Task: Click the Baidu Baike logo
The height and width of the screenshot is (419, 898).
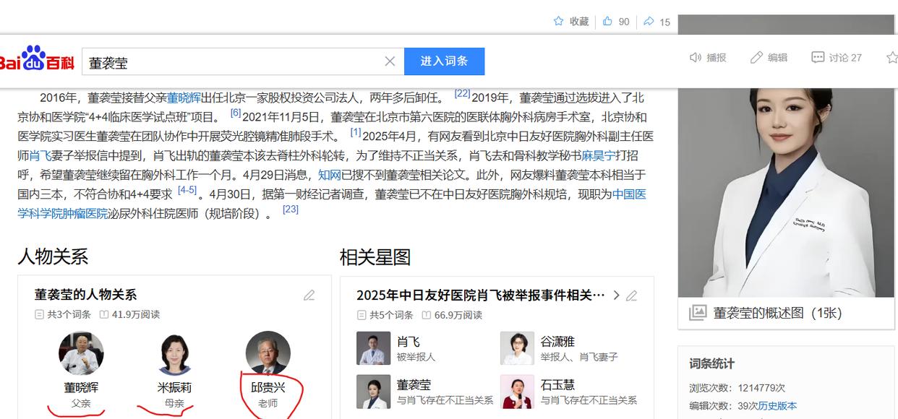Action: pos(37,59)
